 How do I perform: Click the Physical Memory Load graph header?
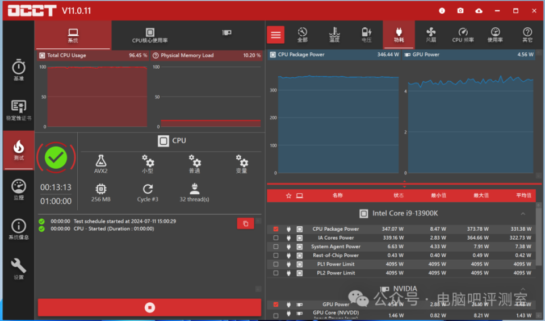207,55
